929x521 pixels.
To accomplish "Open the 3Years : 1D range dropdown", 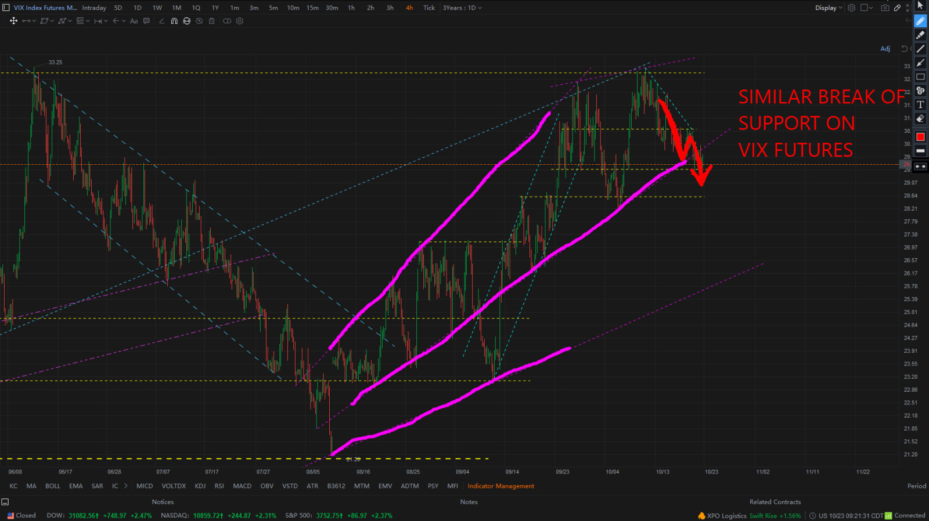I will tap(462, 8).
